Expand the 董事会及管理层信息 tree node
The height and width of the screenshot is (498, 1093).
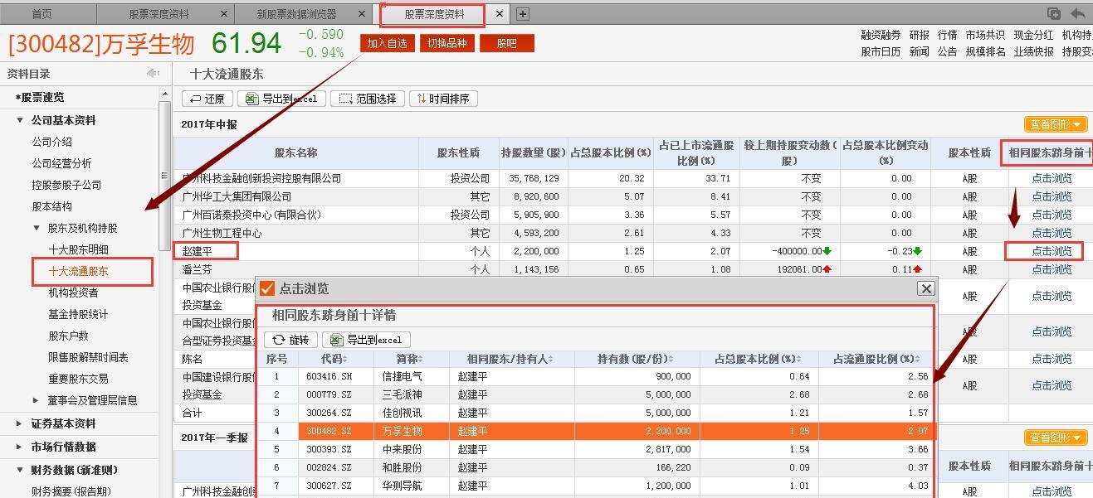37,400
